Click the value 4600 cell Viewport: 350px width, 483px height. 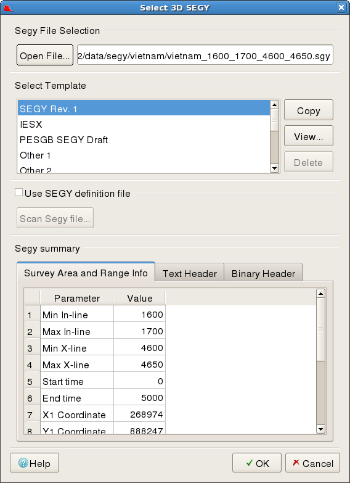[x=140, y=348]
